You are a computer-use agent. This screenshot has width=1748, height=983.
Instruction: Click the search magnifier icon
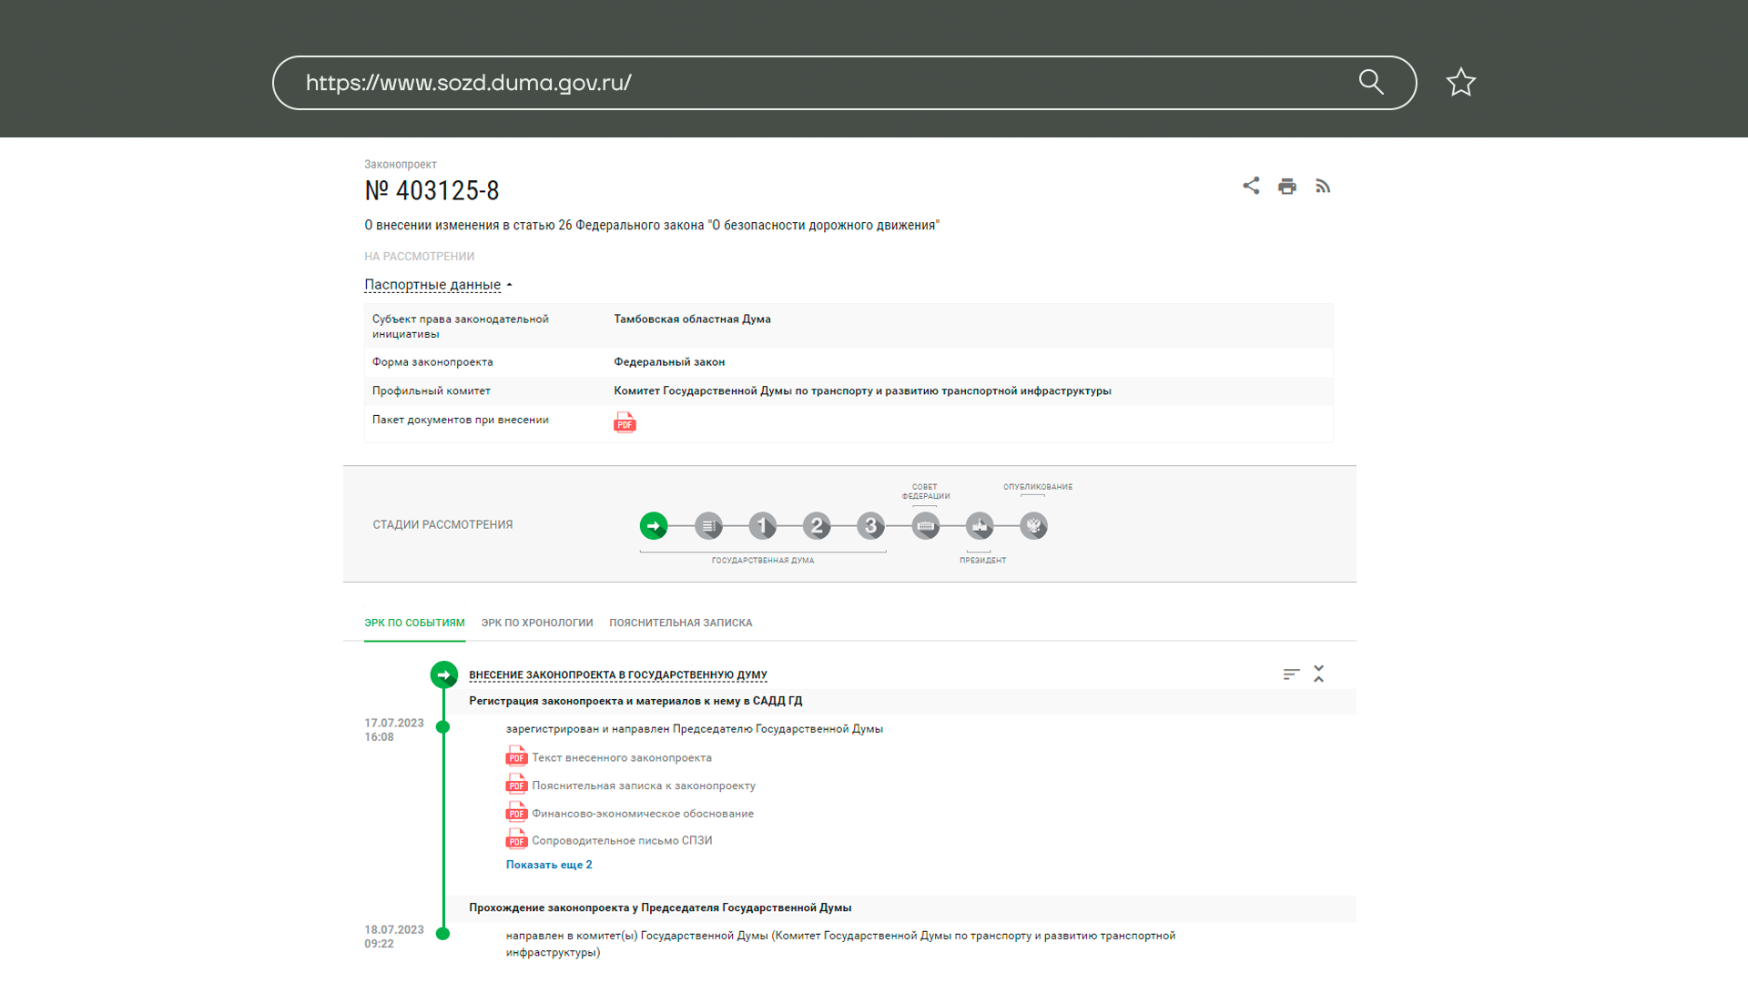(x=1371, y=83)
